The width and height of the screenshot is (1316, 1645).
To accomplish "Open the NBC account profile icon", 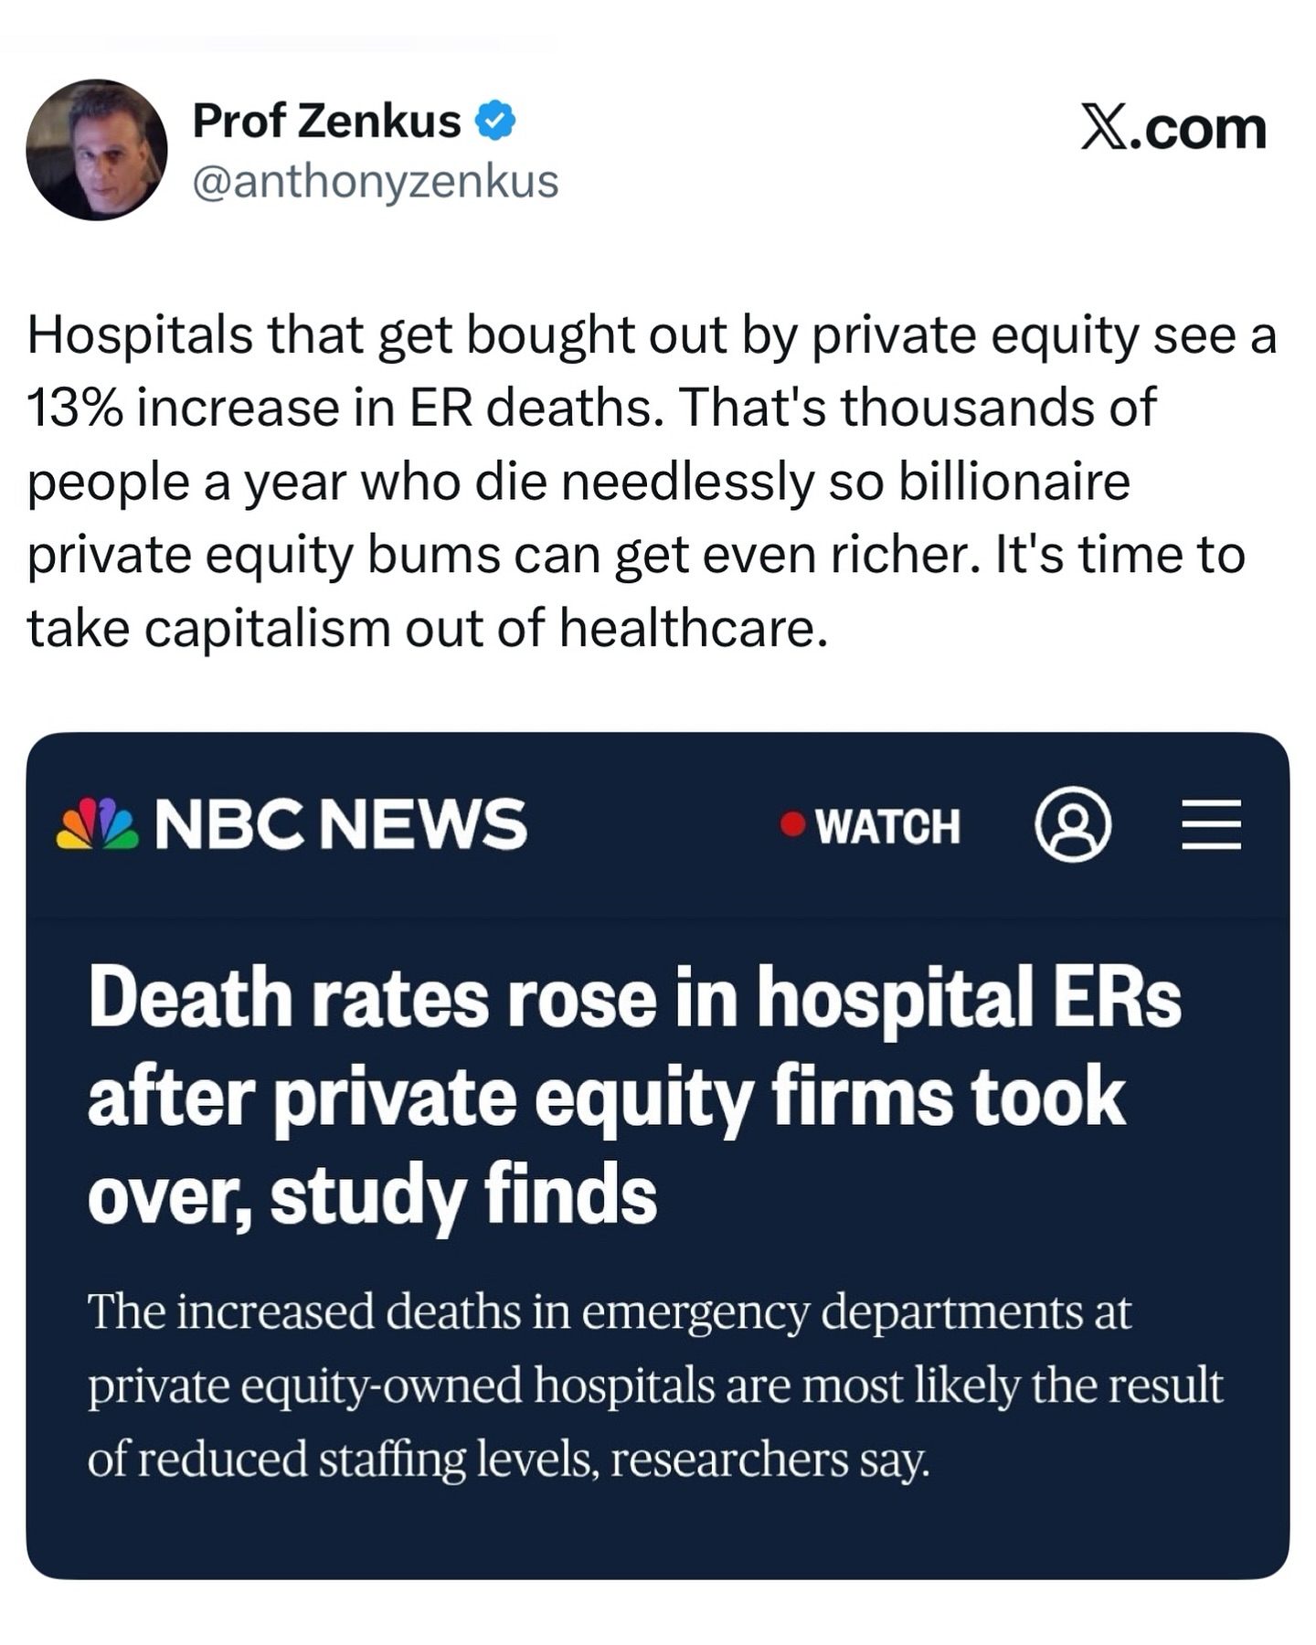I will click(1073, 824).
